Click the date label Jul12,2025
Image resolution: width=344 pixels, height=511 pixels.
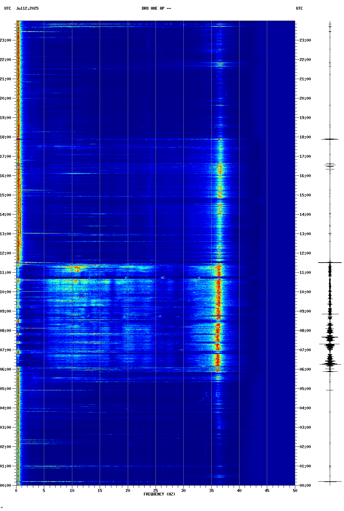[27, 8]
